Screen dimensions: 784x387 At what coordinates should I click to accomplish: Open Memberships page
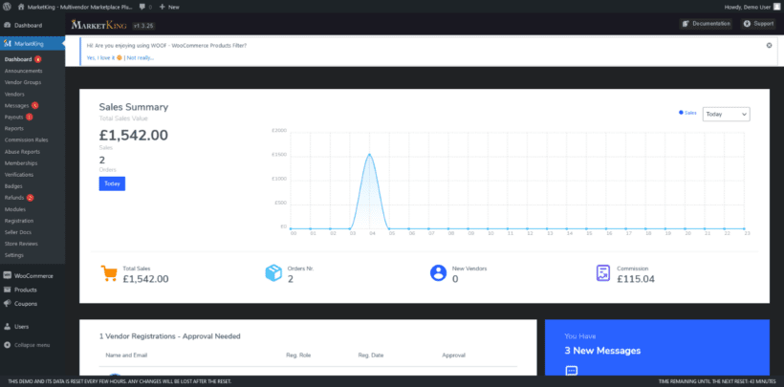(21, 163)
